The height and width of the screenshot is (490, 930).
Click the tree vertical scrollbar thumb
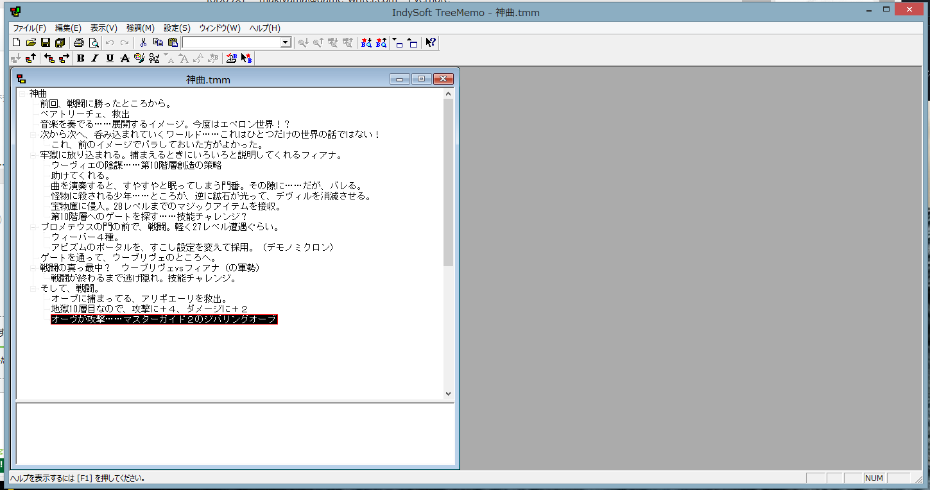tap(448, 182)
